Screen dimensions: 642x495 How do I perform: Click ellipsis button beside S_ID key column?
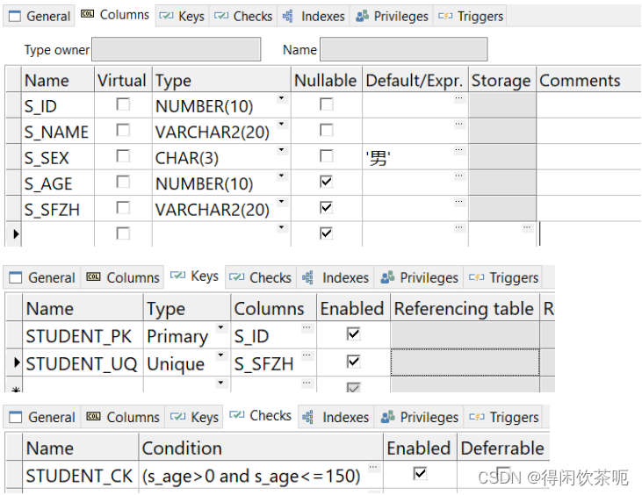(306, 328)
